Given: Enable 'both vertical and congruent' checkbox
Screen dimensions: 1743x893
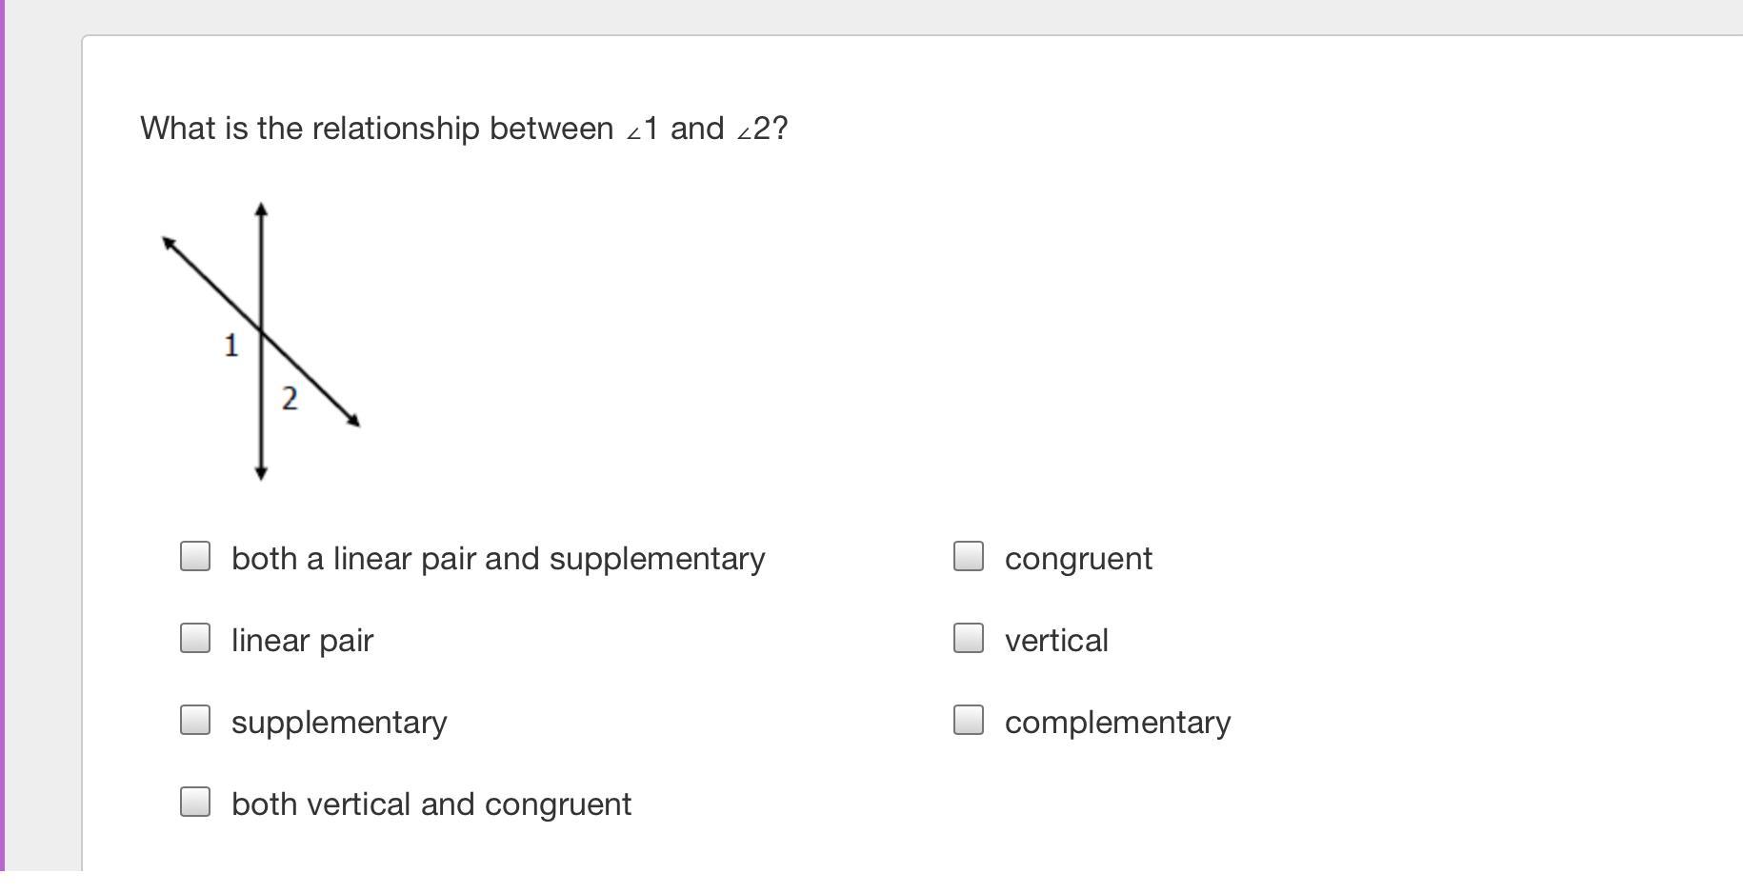Looking at the screenshot, I should pyautogui.click(x=195, y=803).
